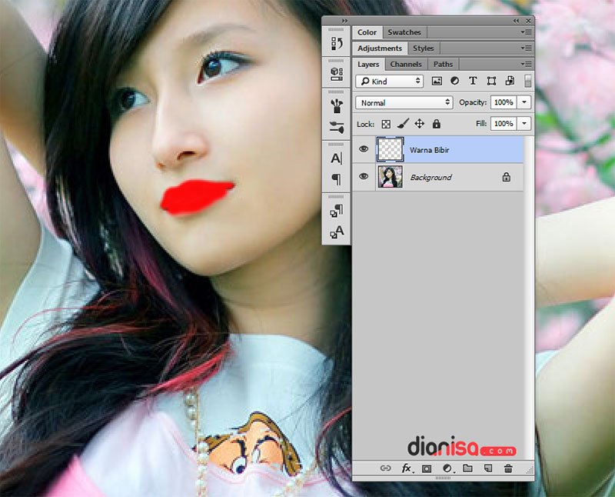
Task: Enable Lock transparent pixels
Action: [385, 124]
